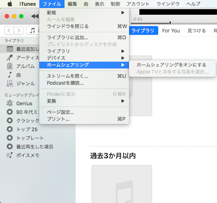Select 最近追加した項目 grid icon in sidebar

click(10, 49)
